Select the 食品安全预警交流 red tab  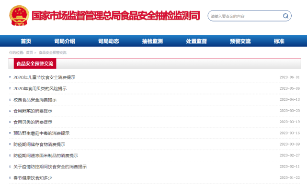(x=35, y=63)
